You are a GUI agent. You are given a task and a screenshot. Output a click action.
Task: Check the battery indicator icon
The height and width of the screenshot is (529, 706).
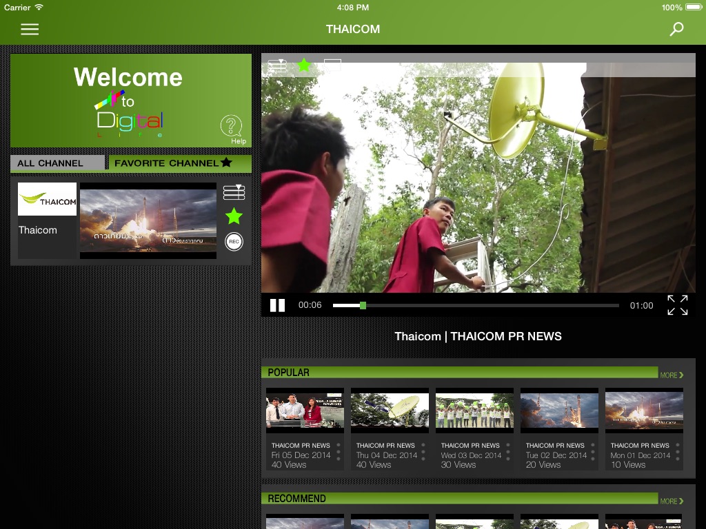[694, 7]
